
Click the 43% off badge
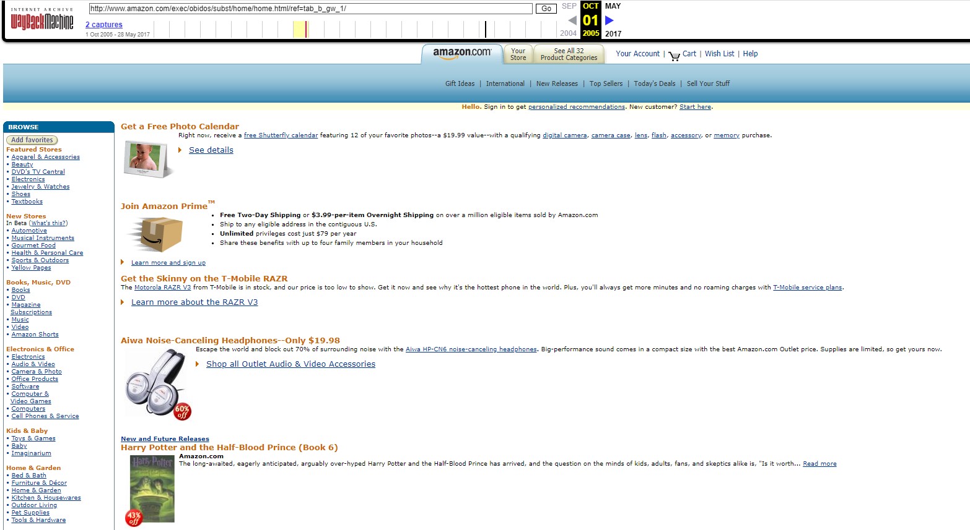tap(134, 518)
